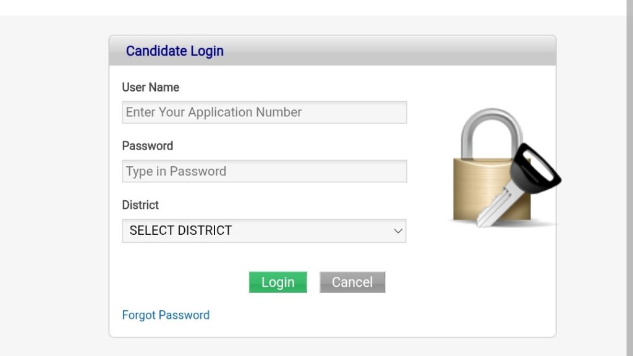Click gray page background left of login panel
Image resolution: width=633 pixels, height=356 pixels.
pos(54,185)
